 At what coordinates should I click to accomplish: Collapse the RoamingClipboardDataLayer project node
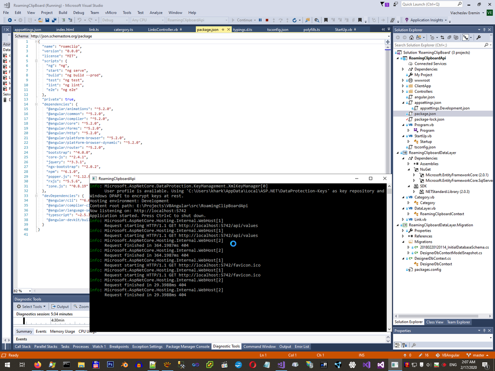click(398, 153)
